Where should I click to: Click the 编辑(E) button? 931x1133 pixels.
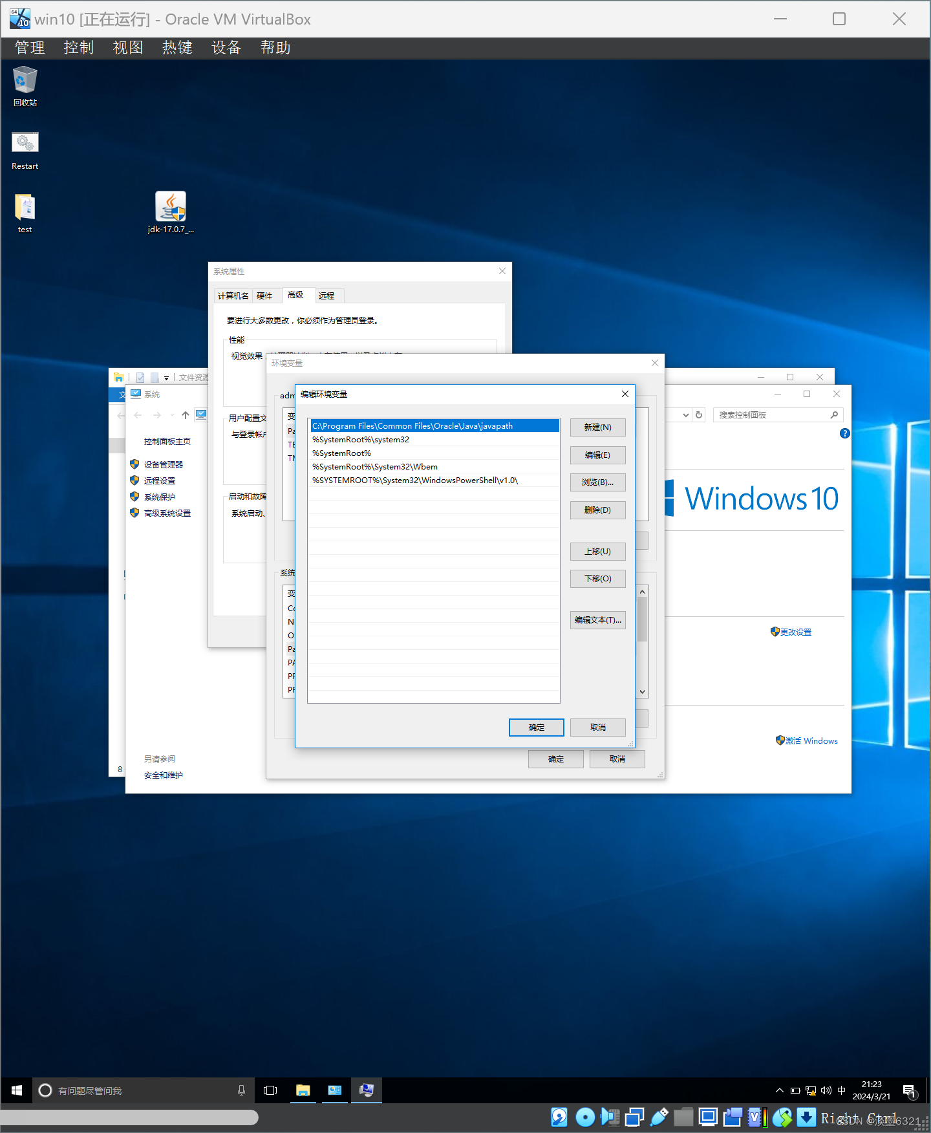click(597, 455)
